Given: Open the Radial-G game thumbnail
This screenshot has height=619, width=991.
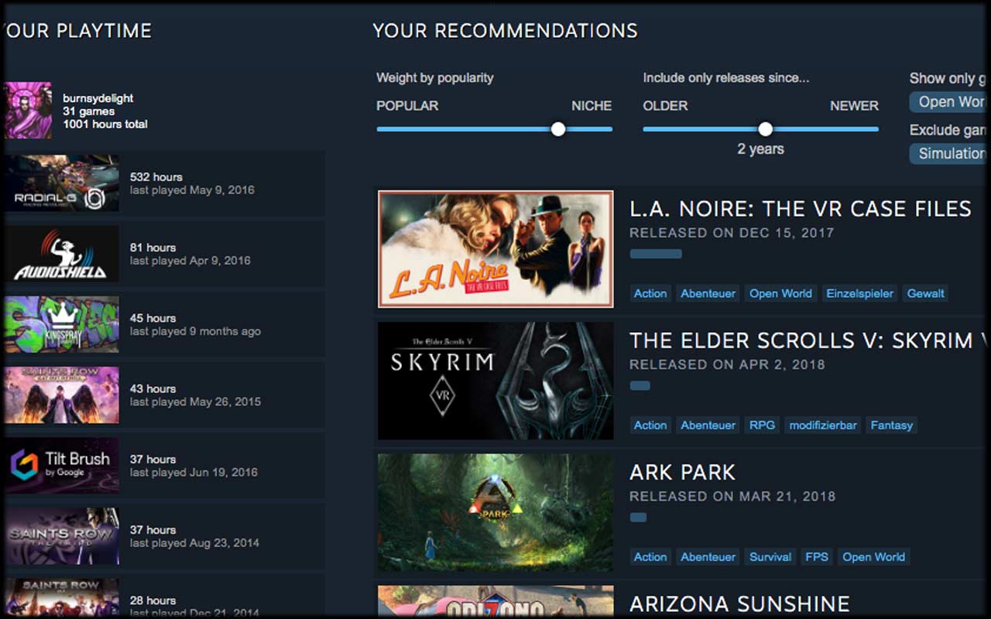Looking at the screenshot, I should 61,183.
